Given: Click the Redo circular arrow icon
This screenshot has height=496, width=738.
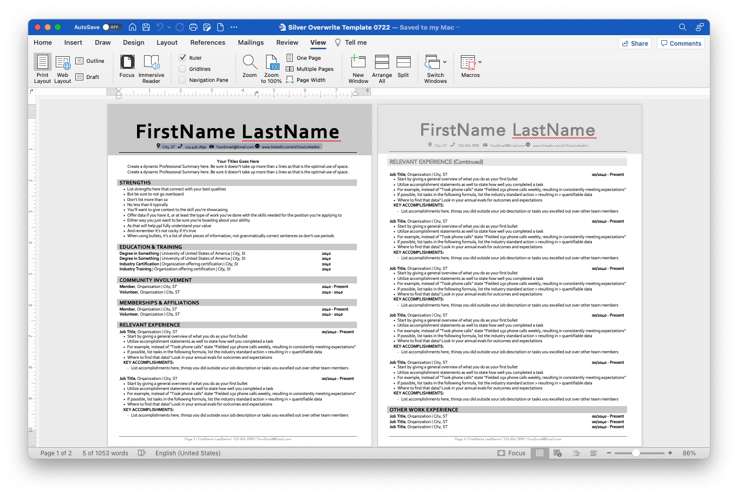Looking at the screenshot, I should click(180, 27).
